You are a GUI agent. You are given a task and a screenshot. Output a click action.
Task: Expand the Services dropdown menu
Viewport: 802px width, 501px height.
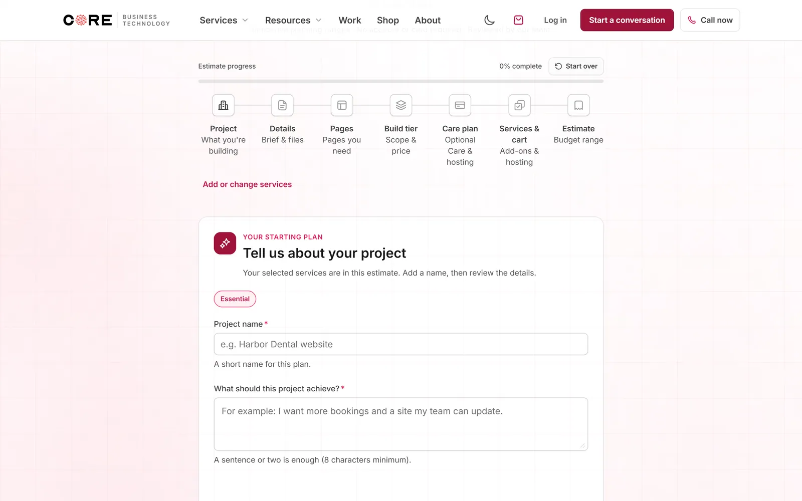[224, 20]
